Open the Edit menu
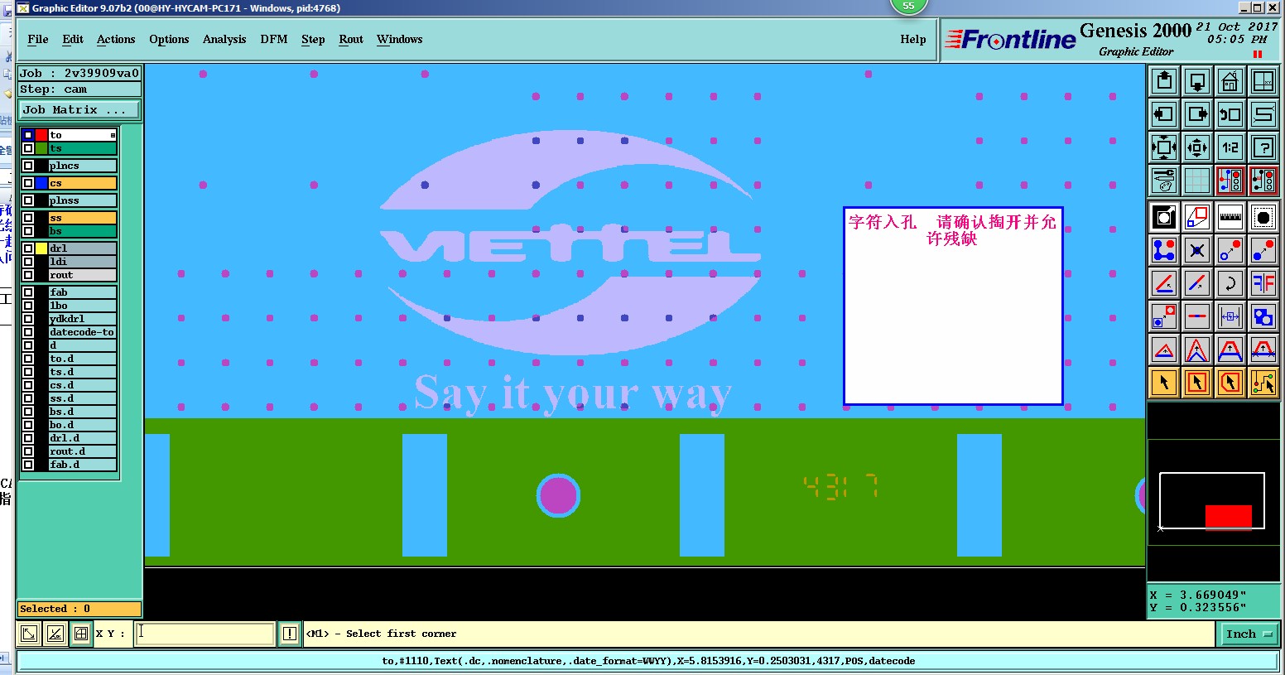This screenshot has width=1285, height=675. click(73, 39)
